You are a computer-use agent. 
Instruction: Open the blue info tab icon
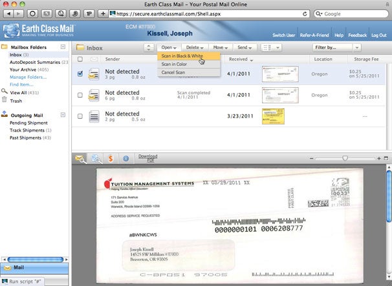(x=125, y=158)
